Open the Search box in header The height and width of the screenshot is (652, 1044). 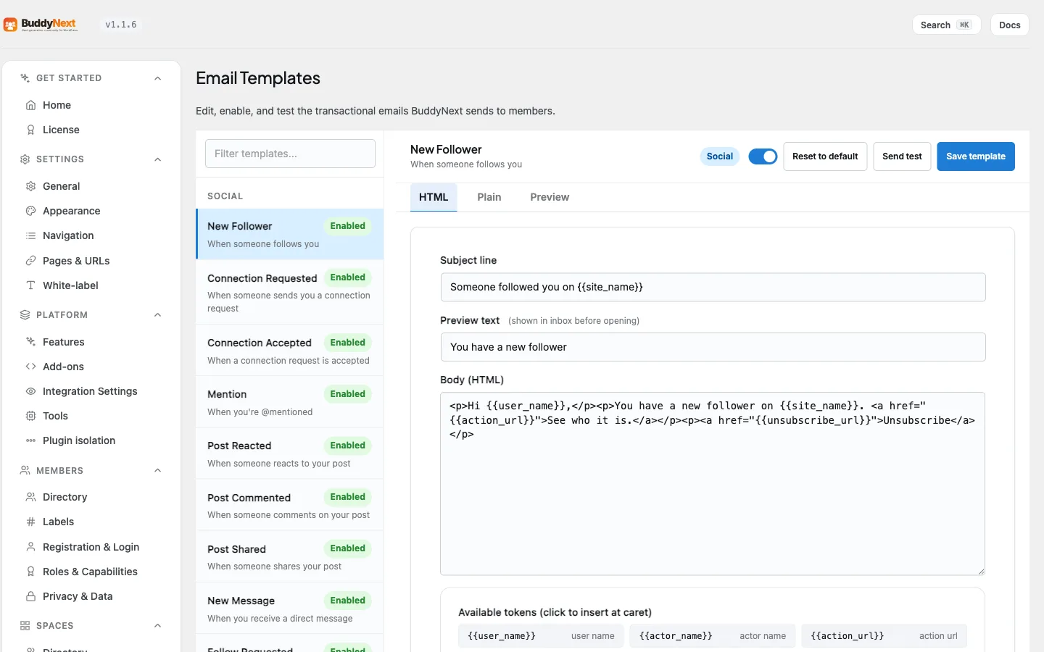(x=946, y=25)
